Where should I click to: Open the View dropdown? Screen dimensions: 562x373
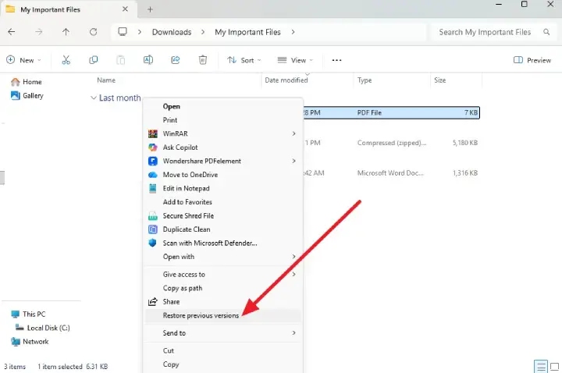tap(295, 60)
